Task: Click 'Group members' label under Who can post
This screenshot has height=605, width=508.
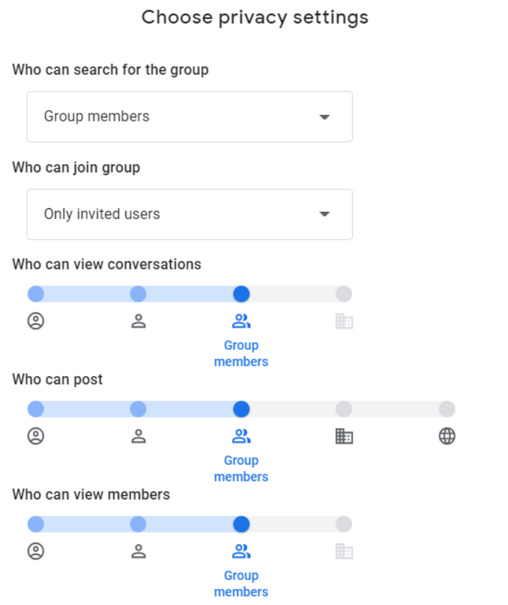Action: point(241,469)
